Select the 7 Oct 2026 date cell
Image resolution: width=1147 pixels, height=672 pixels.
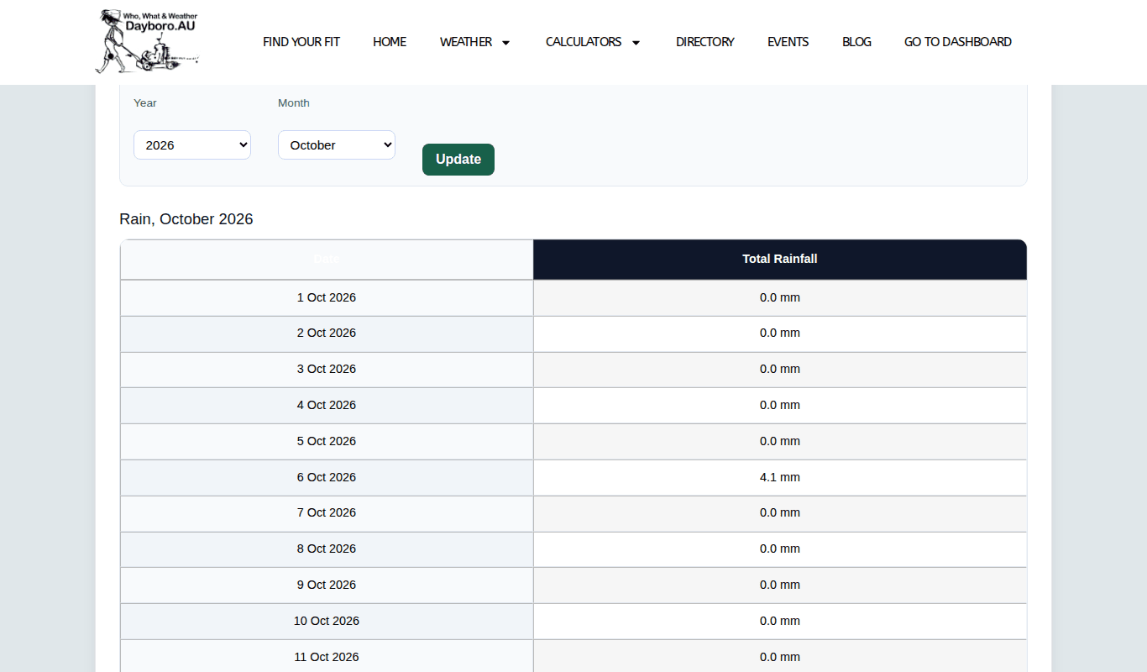tap(327, 513)
